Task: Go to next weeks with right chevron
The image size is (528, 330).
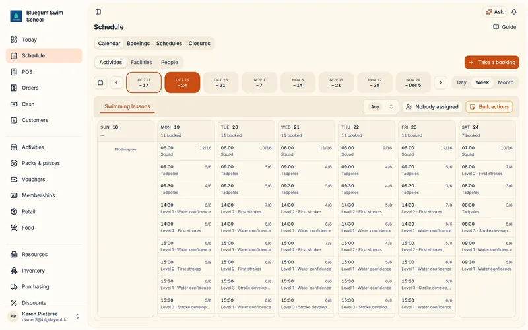Action: pyautogui.click(x=440, y=82)
